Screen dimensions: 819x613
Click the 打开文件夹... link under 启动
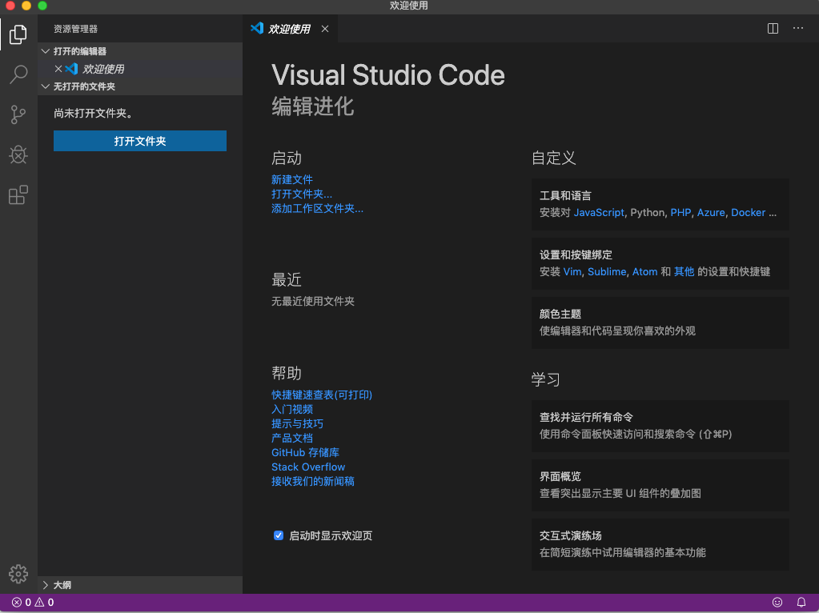pyautogui.click(x=301, y=194)
